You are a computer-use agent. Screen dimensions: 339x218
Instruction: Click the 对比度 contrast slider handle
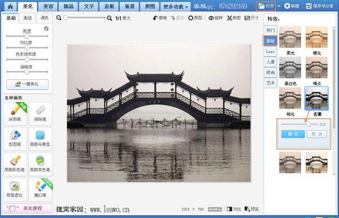pos(27,48)
